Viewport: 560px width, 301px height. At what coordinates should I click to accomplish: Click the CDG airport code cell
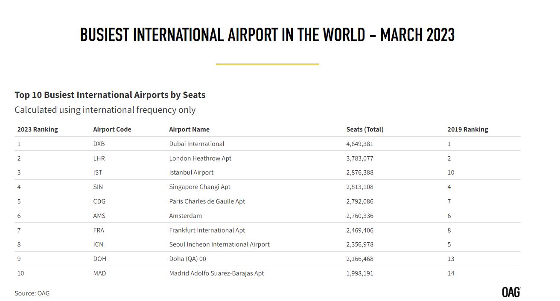(99, 201)
